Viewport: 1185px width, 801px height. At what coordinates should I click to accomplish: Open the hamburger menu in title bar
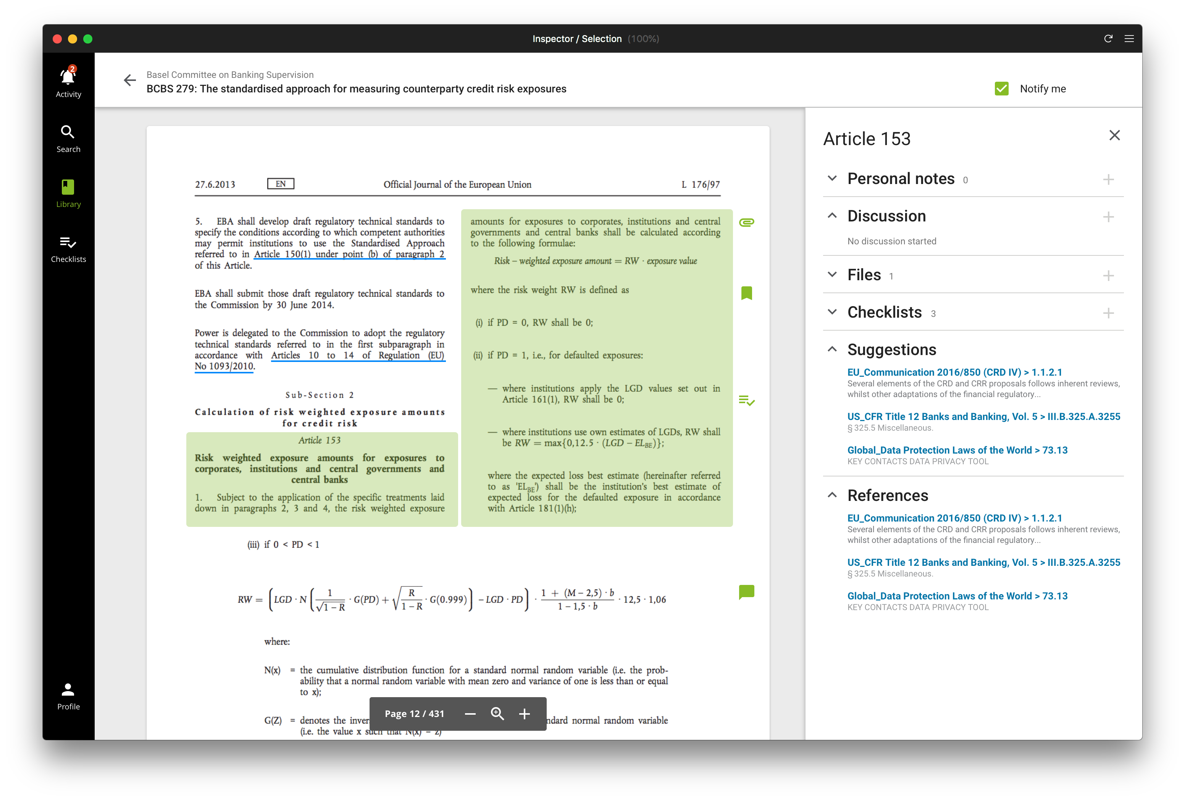tap(1129, 39)
